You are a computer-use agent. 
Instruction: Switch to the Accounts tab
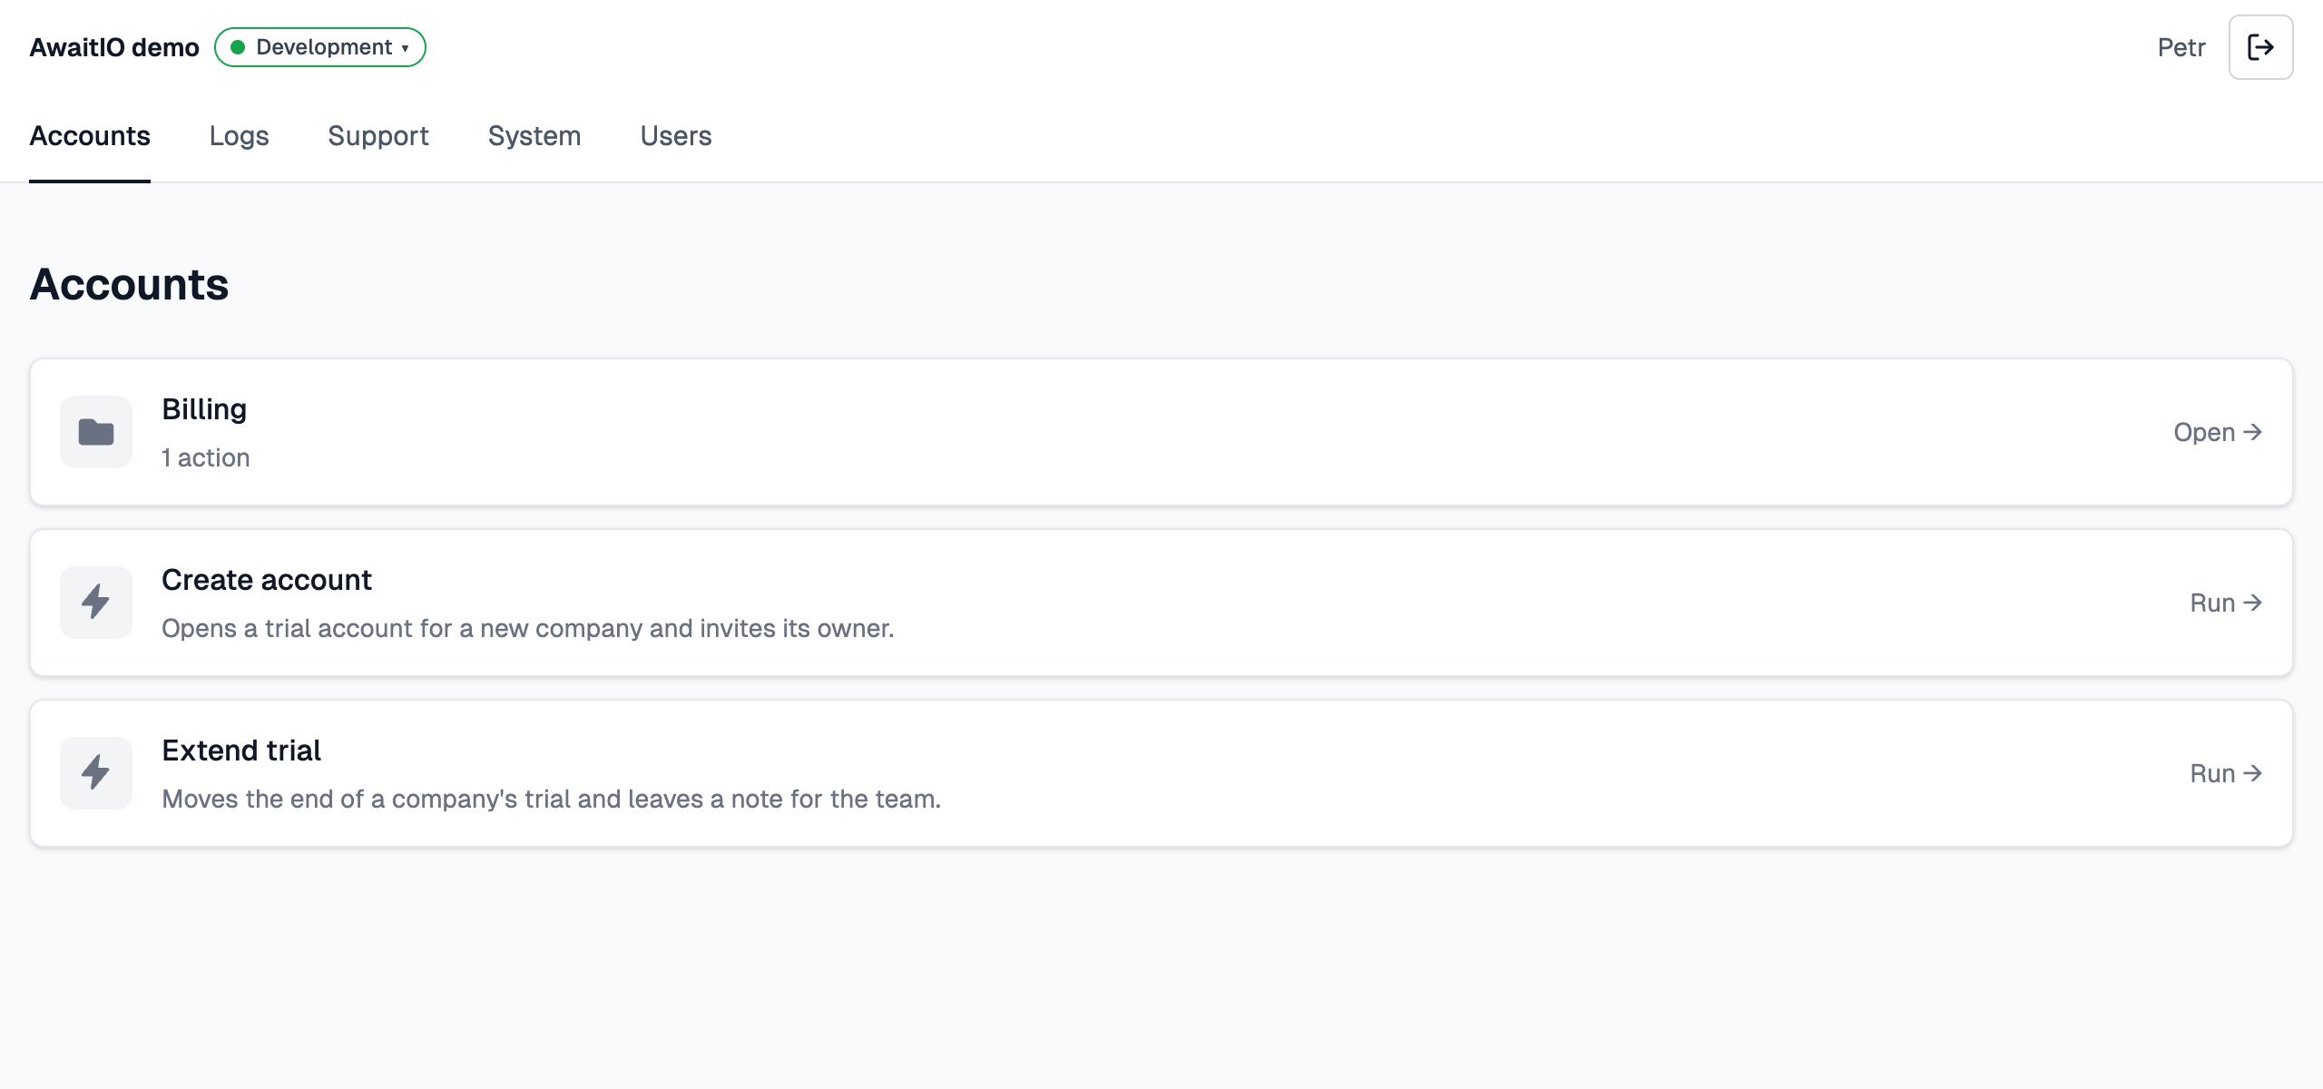(x=90, y=136)
